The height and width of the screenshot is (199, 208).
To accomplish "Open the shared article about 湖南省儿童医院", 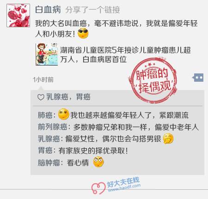I will click(125, 54).
